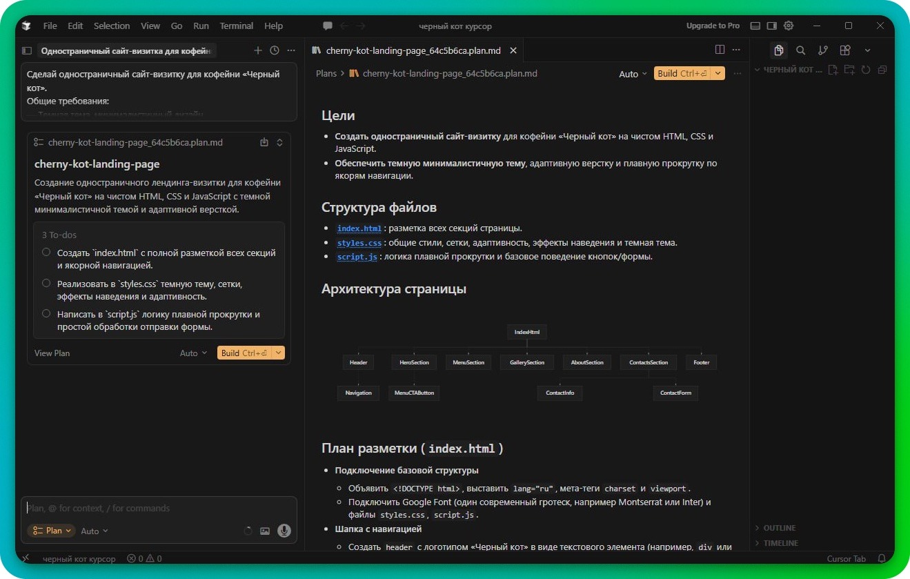This screenshot has width=910, height=579.
Task: Click Upgrade to Pro
Action: (713, 26)
